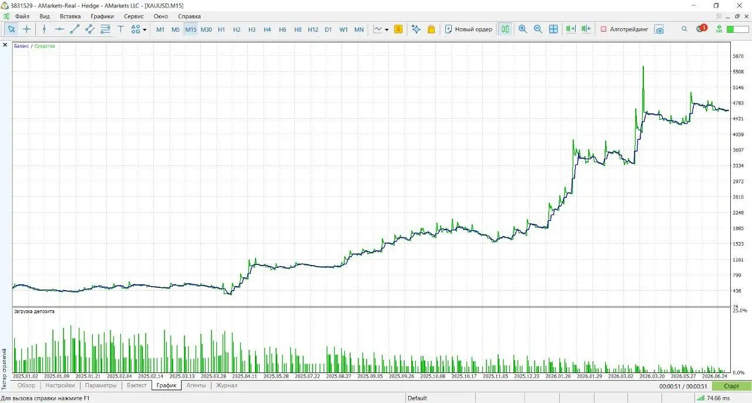Switch to the Агенты tab
This screenshot has height=403, width=752.
(x=196, y=385)
